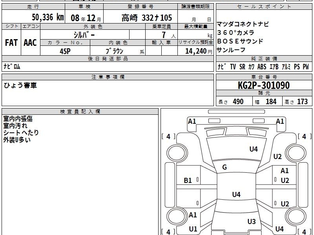The width and height of the screenshot is (314, 235).
Task: Select the エアコン header
Action: click(x=31, y=26)
